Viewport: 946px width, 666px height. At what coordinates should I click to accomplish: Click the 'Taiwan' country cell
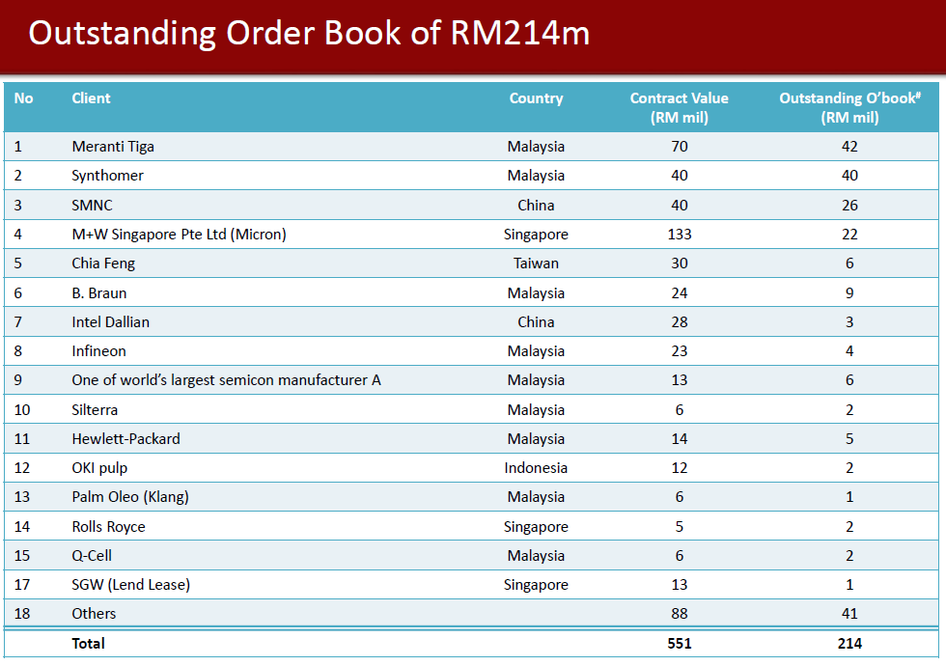[x=536, y=264]
